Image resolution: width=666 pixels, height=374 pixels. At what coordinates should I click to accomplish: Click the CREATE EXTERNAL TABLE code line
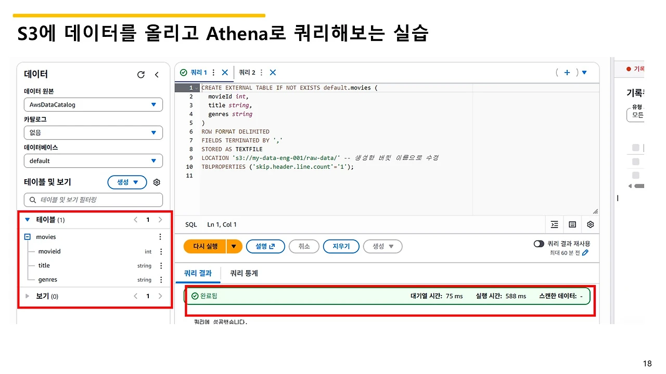[289, 88]
